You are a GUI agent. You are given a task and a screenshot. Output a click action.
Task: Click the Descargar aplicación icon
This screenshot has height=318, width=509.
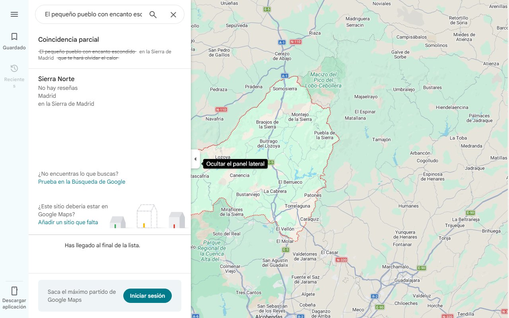14,291
